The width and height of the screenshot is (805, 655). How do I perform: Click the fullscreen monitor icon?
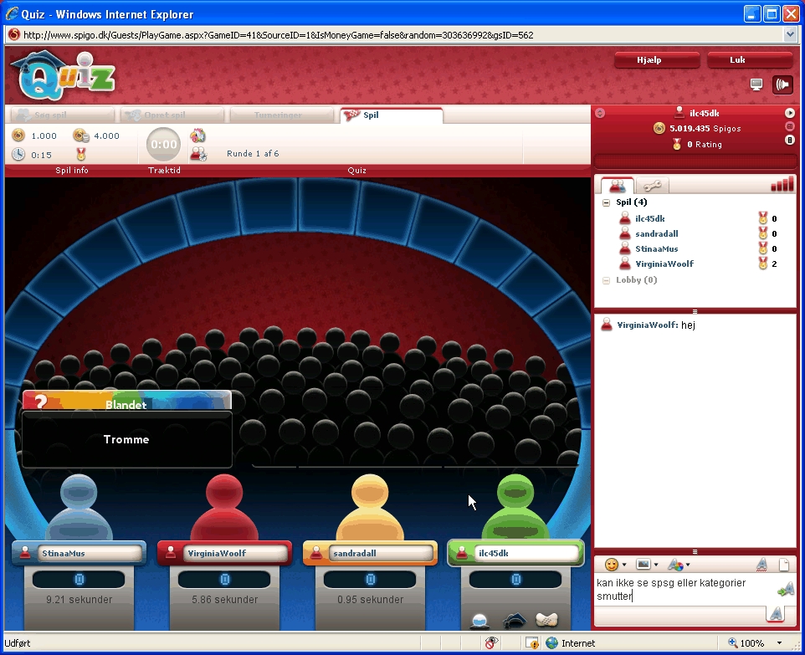click(756, 84)
